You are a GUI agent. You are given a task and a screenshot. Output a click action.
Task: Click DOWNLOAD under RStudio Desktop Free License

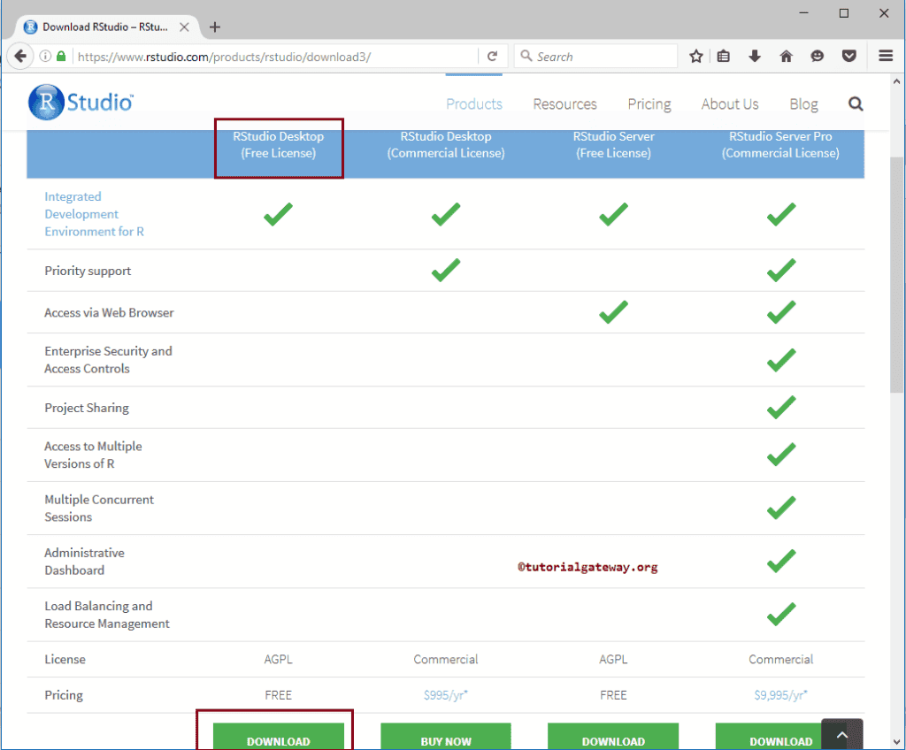pyautogui.click(x=278, y=741)
